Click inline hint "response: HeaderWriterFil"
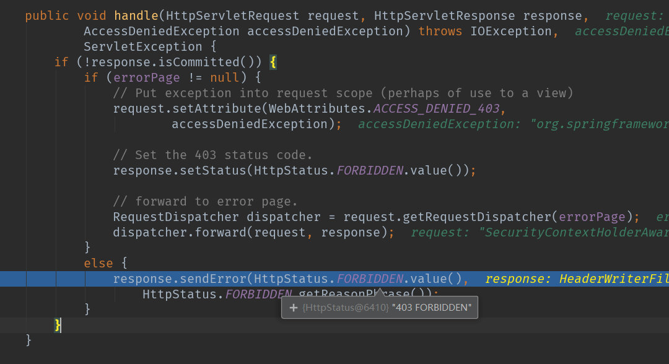669x364 pixels. coord(577,279)
